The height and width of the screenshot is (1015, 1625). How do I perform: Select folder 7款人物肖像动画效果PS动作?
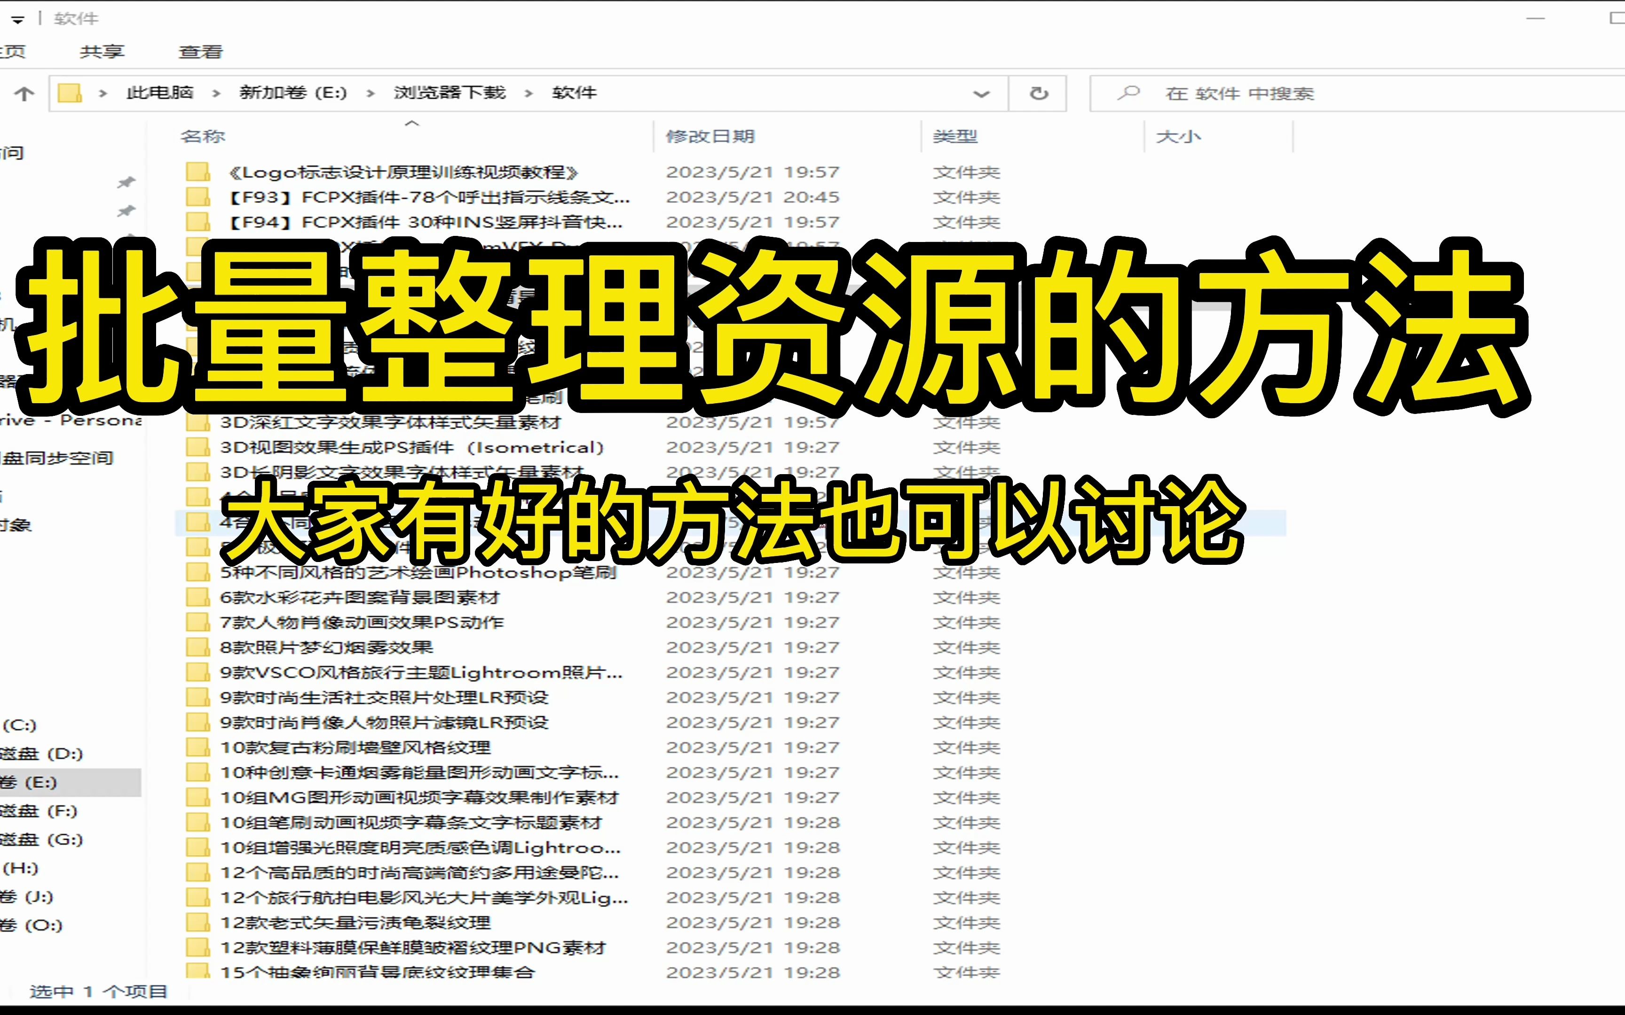(362, 622)
